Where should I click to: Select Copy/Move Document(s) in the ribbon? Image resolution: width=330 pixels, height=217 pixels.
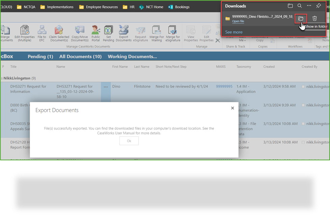(x=80, y=33)
